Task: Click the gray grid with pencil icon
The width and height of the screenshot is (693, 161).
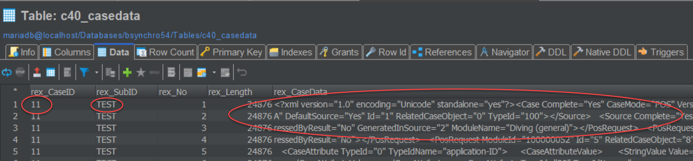Action: pos(188,73)
